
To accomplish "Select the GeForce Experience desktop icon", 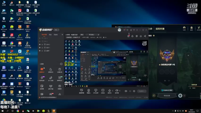I will coord(20,37).
